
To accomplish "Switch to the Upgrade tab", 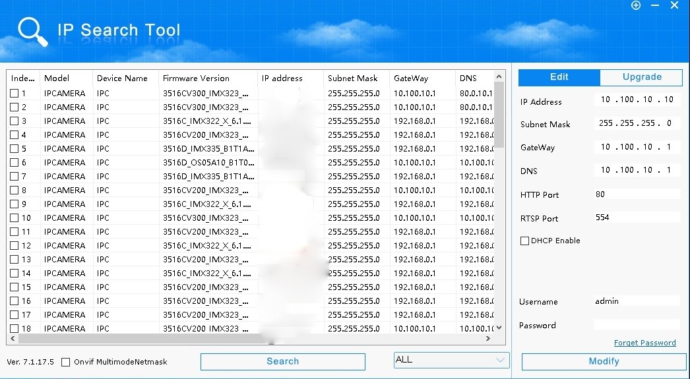I will 642,77.
